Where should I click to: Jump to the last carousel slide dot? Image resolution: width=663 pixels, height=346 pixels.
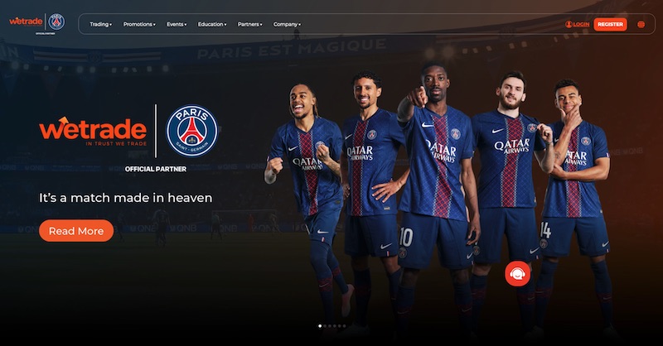pyautogui.click(x=344, y=326)
